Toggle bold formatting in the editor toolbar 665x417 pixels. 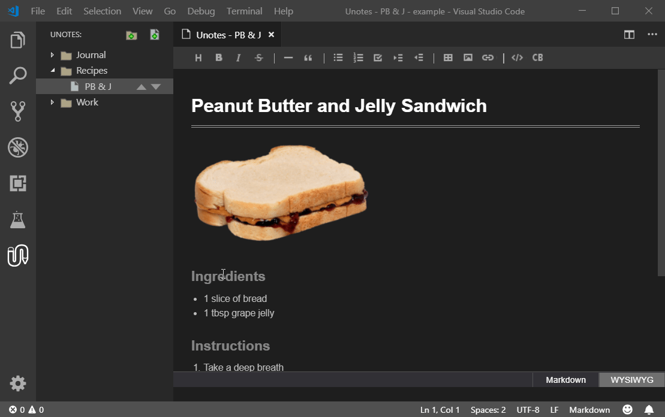[219, 58]
